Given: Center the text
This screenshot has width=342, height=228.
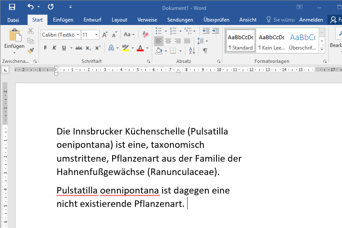Looking at the screenshot, I should (x=168, y=41).
